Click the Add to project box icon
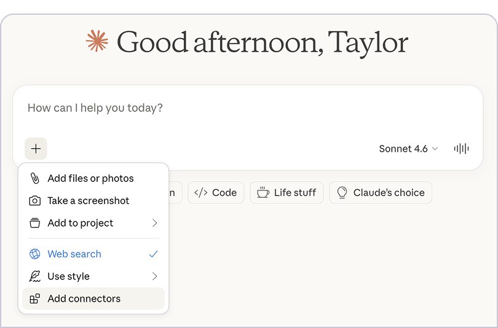This screenshot has height=328, width=498. [x=35, y=223]
